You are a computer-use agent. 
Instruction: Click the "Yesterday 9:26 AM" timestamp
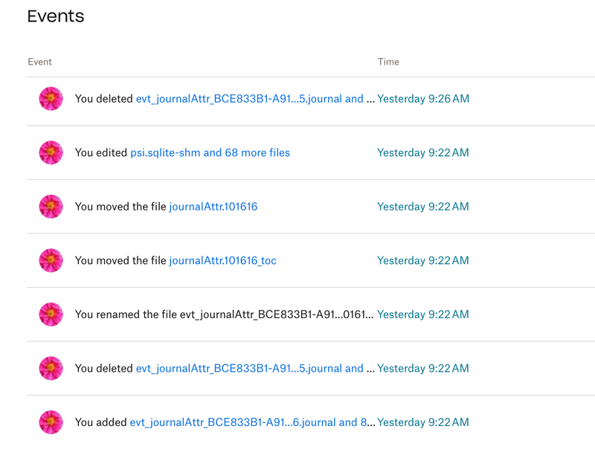(x=423, y=99)
